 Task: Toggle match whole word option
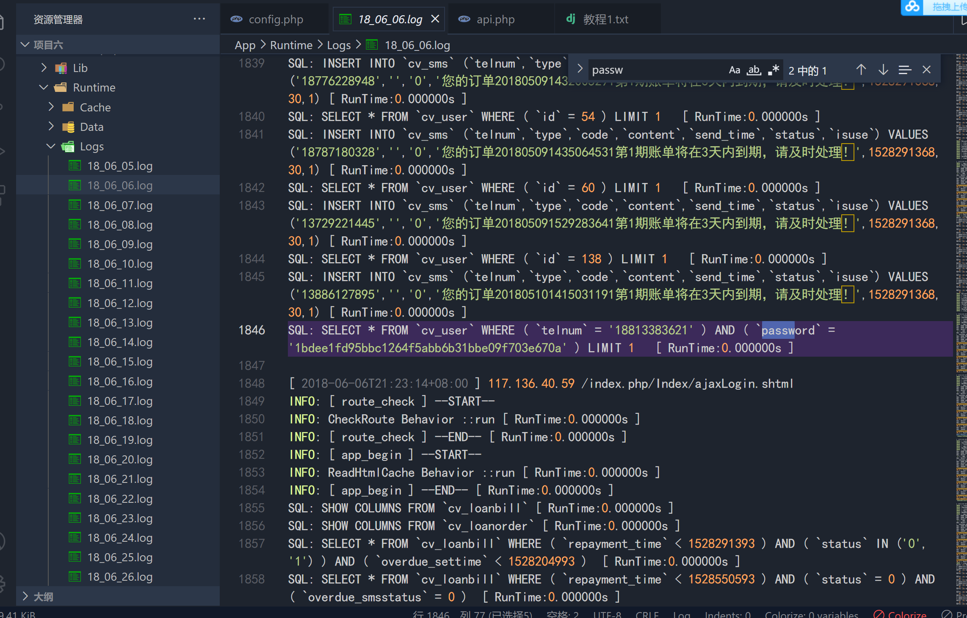pyautogui.click(x=754, y=70)
